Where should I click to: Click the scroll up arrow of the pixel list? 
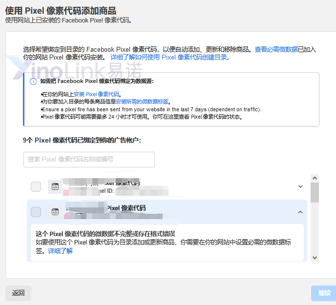tap(315, 178)
